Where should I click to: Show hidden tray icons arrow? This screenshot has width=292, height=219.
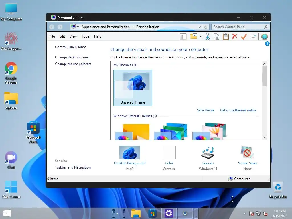point(244,214)
